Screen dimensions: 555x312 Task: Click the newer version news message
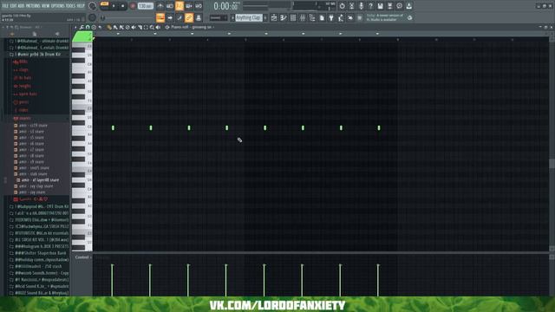[x=384, y=17]
